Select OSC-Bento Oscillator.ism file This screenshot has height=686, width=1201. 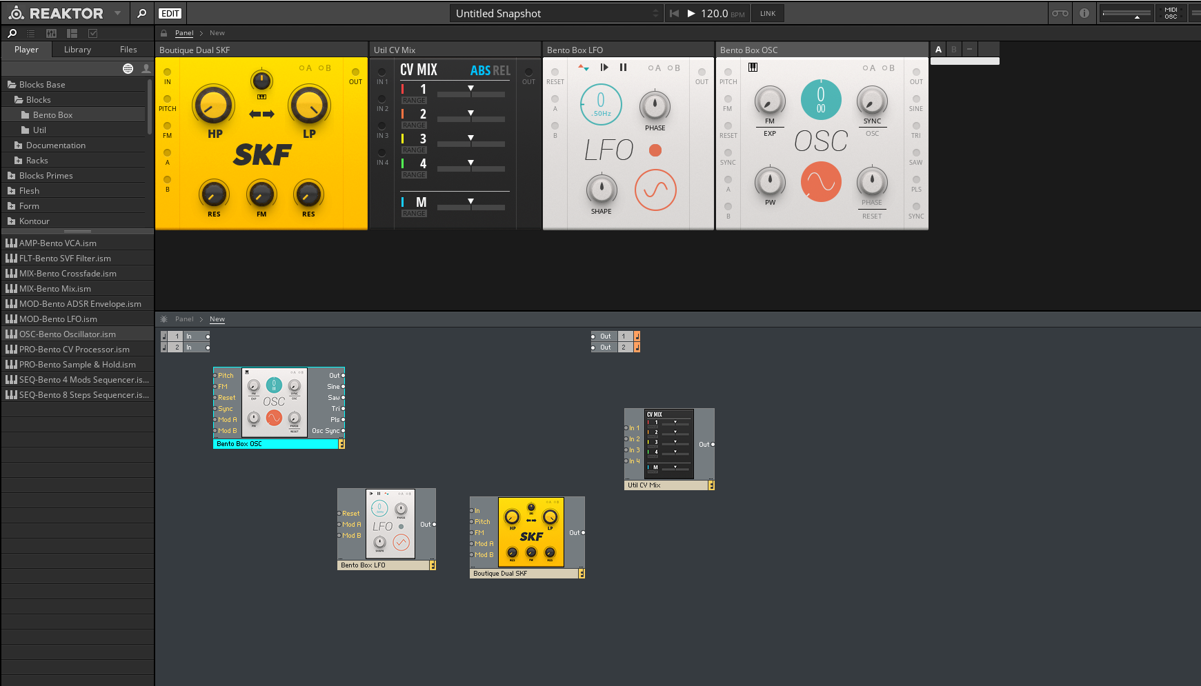click(77, 334)
